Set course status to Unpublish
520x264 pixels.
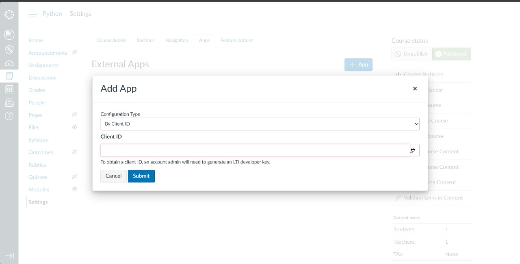412,54
